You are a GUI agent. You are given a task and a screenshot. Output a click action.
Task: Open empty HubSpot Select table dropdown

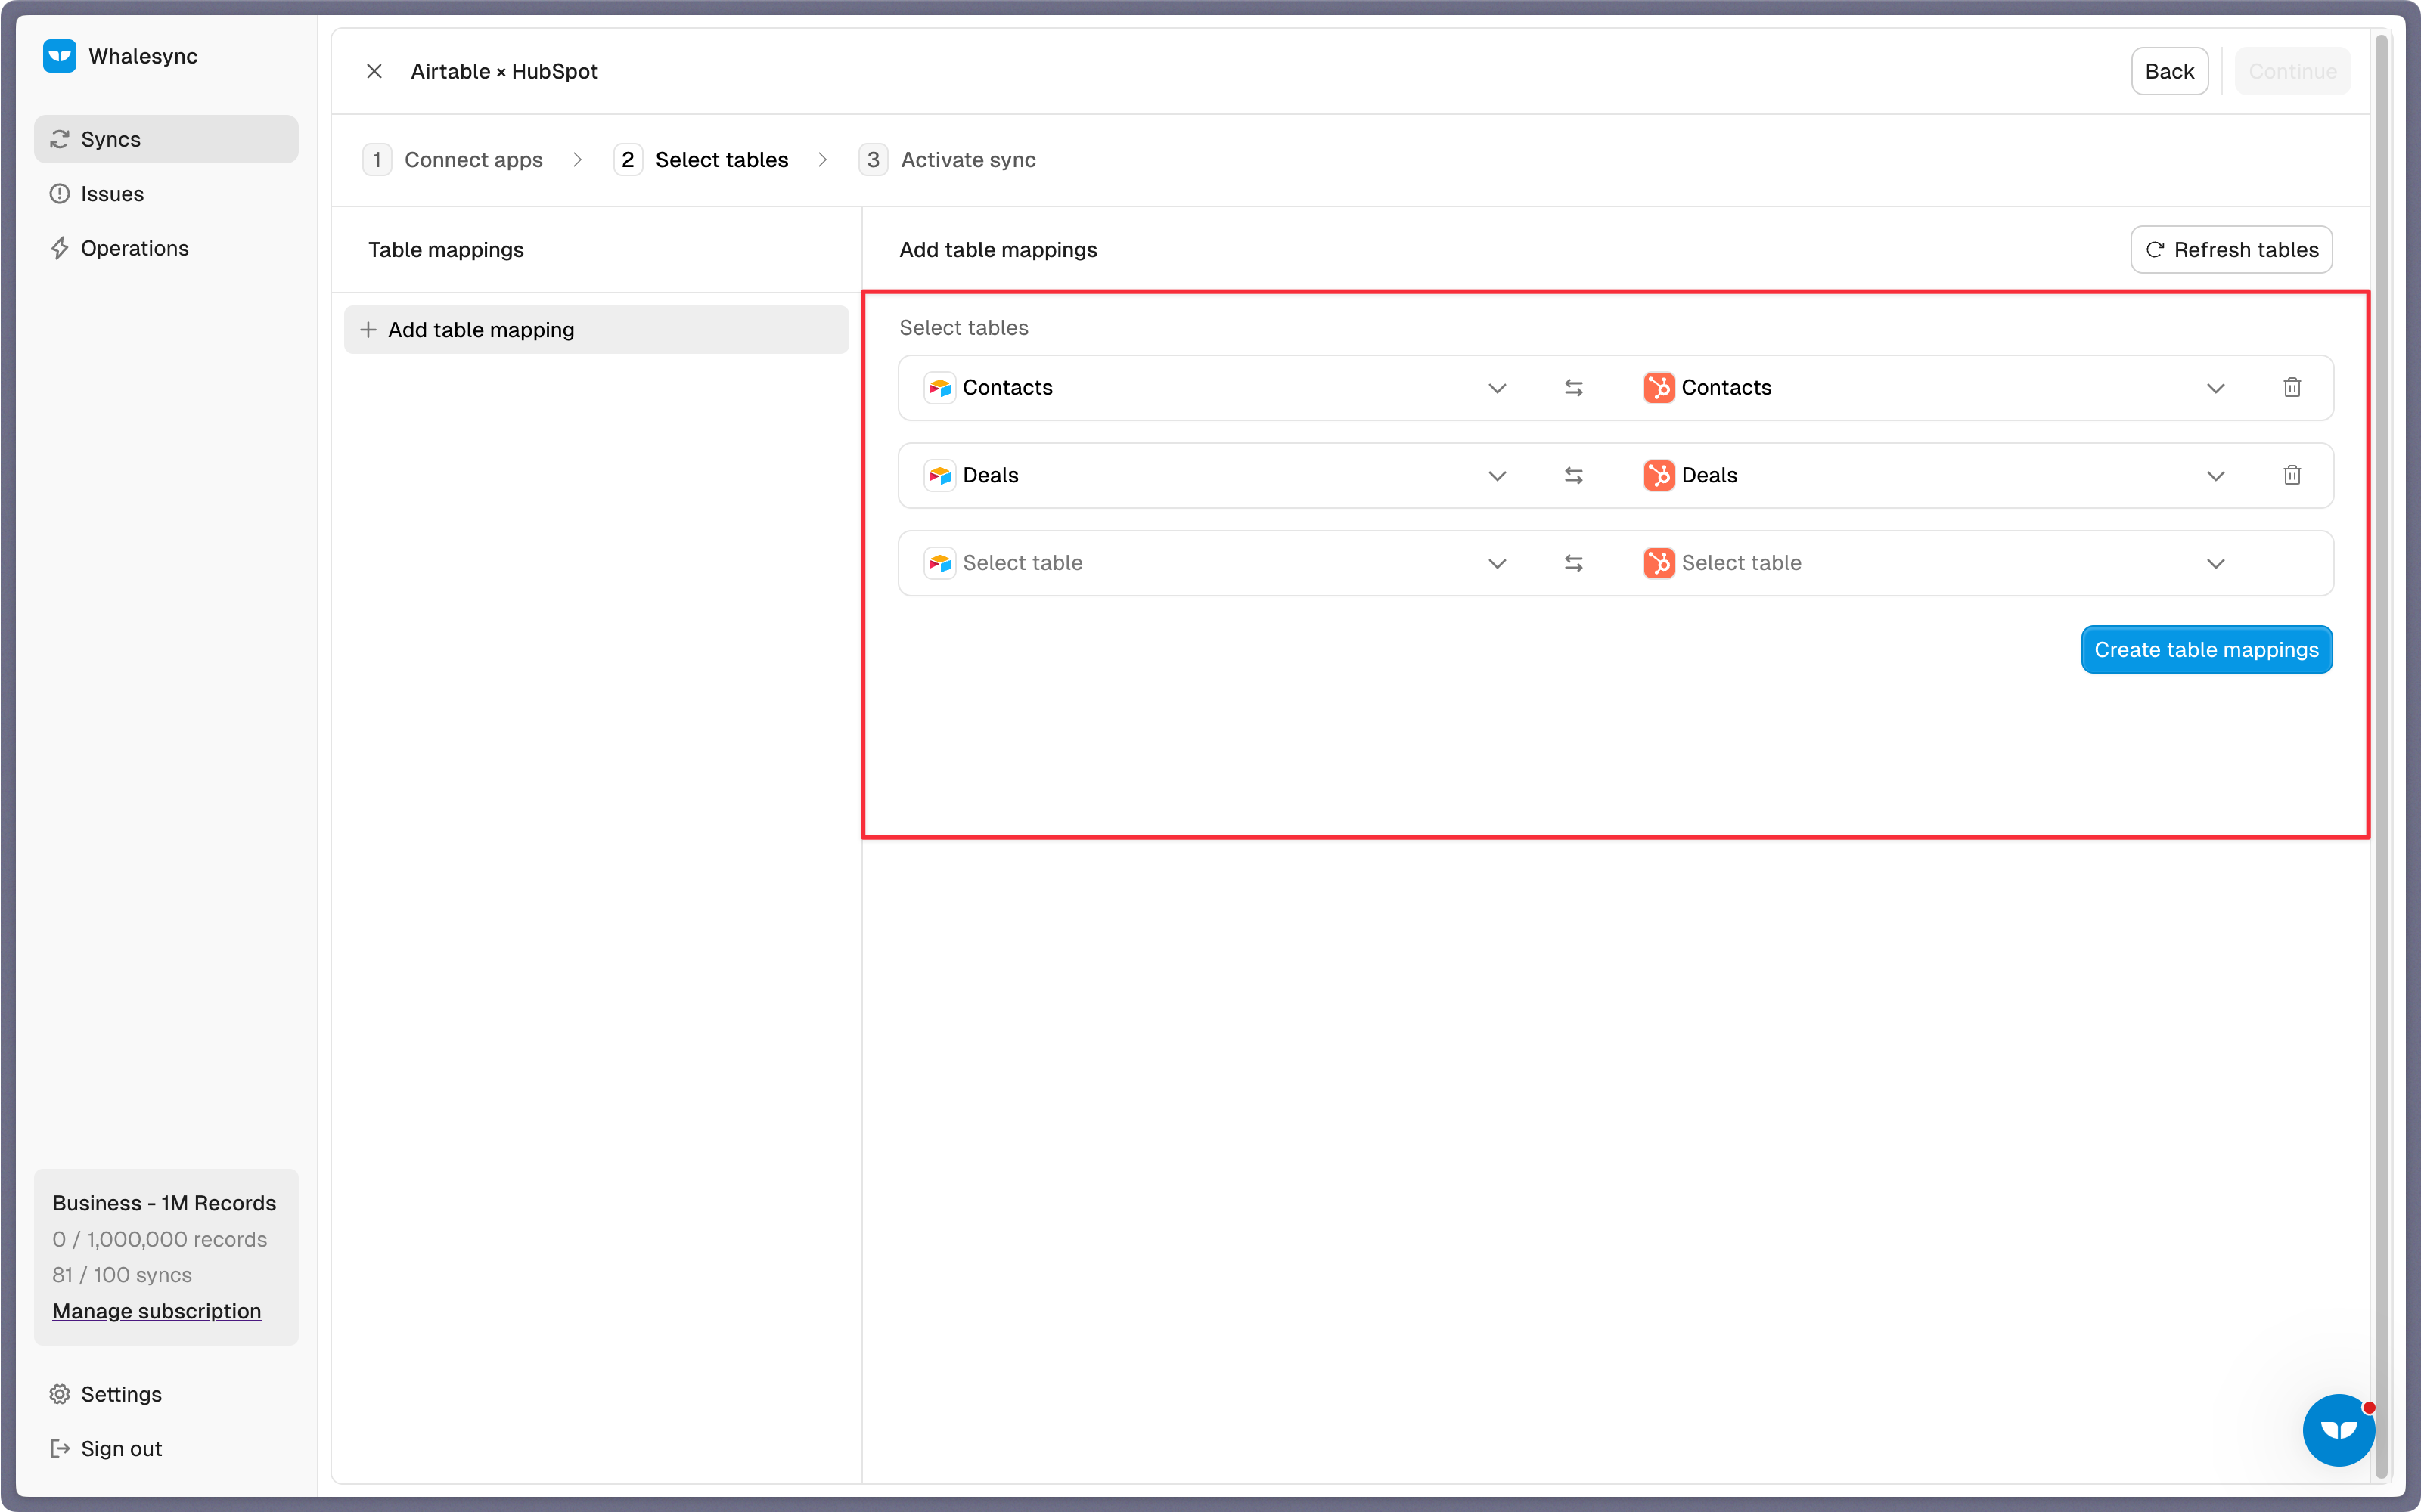pyautogui.click(x=1935, y=563)
